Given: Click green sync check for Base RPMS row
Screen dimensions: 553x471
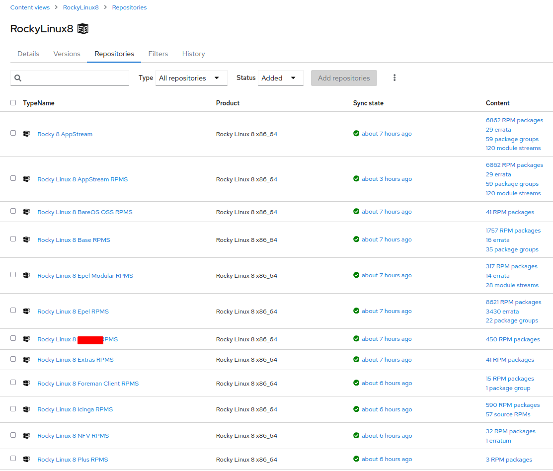Looking at the screenshot, I should coord(356,239).
